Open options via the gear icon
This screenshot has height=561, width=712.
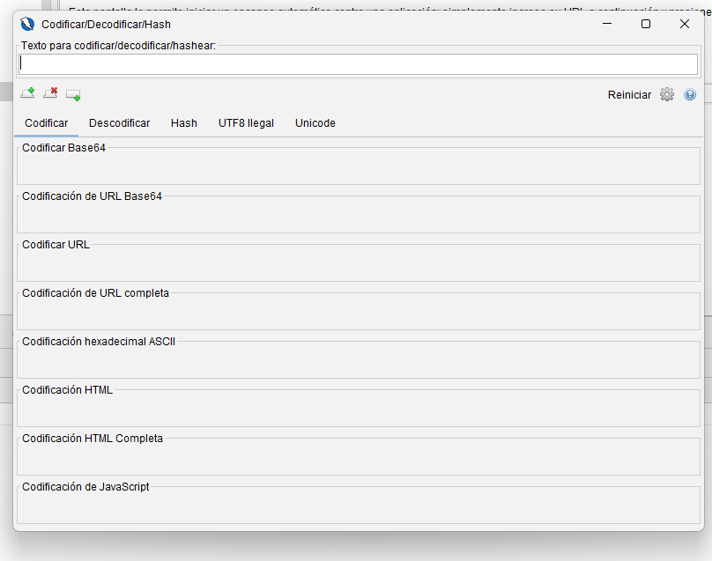click(667, 94)
